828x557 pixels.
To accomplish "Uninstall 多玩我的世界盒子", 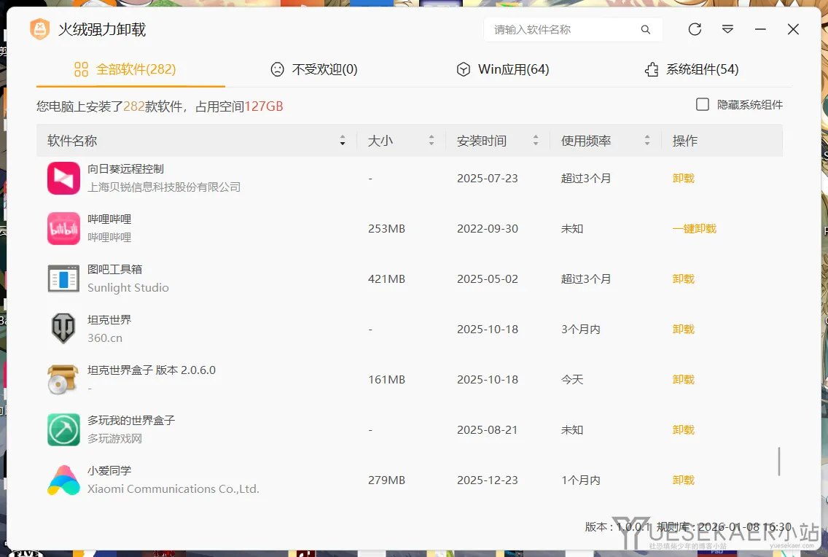I will (683, 429).
